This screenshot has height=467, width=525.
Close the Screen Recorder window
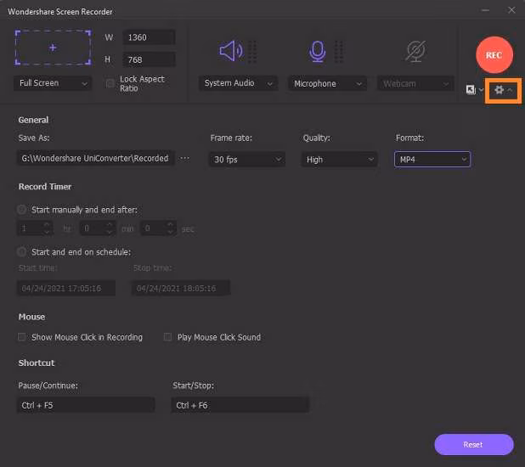click(511, 10)
